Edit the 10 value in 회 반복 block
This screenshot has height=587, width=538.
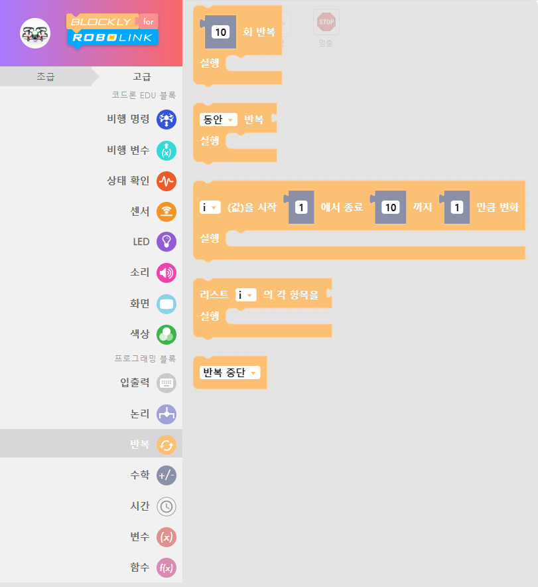coord(221,31)
